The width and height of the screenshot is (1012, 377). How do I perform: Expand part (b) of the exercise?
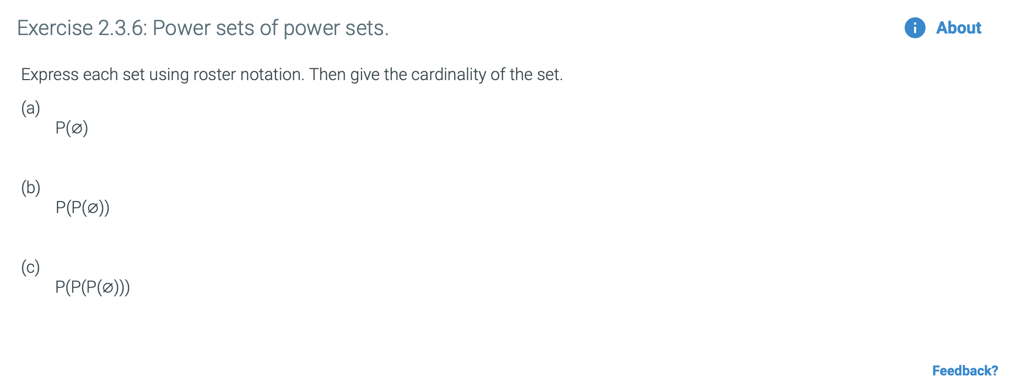coord(30,188)
